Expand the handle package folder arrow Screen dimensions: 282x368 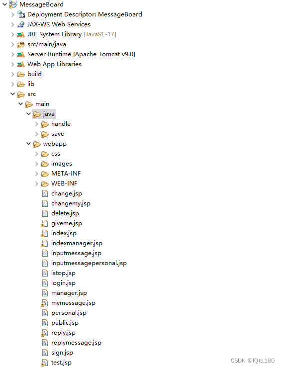(x=37, y=124)
